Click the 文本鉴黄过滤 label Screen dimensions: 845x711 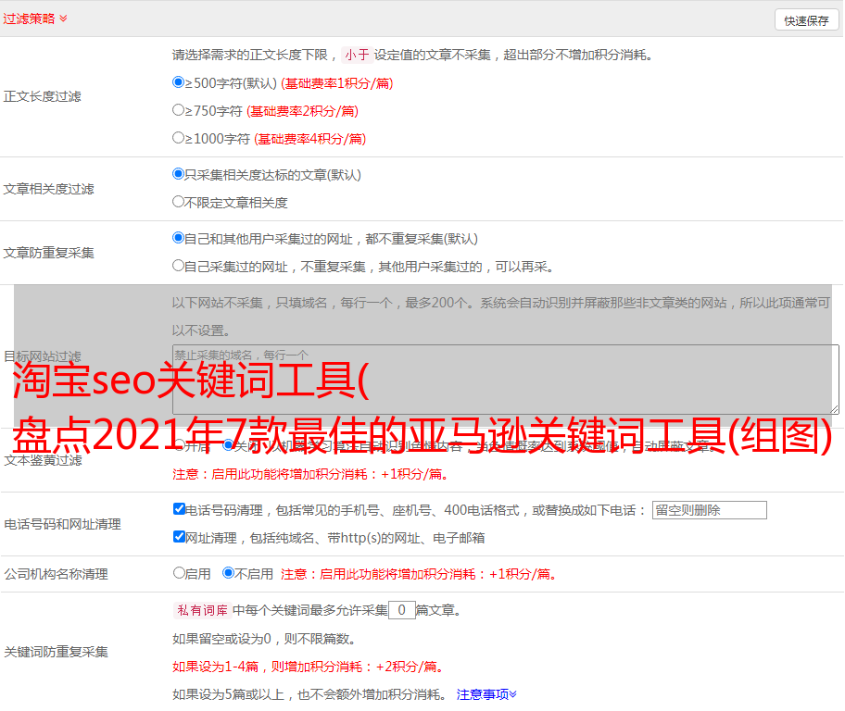[44, 460]
